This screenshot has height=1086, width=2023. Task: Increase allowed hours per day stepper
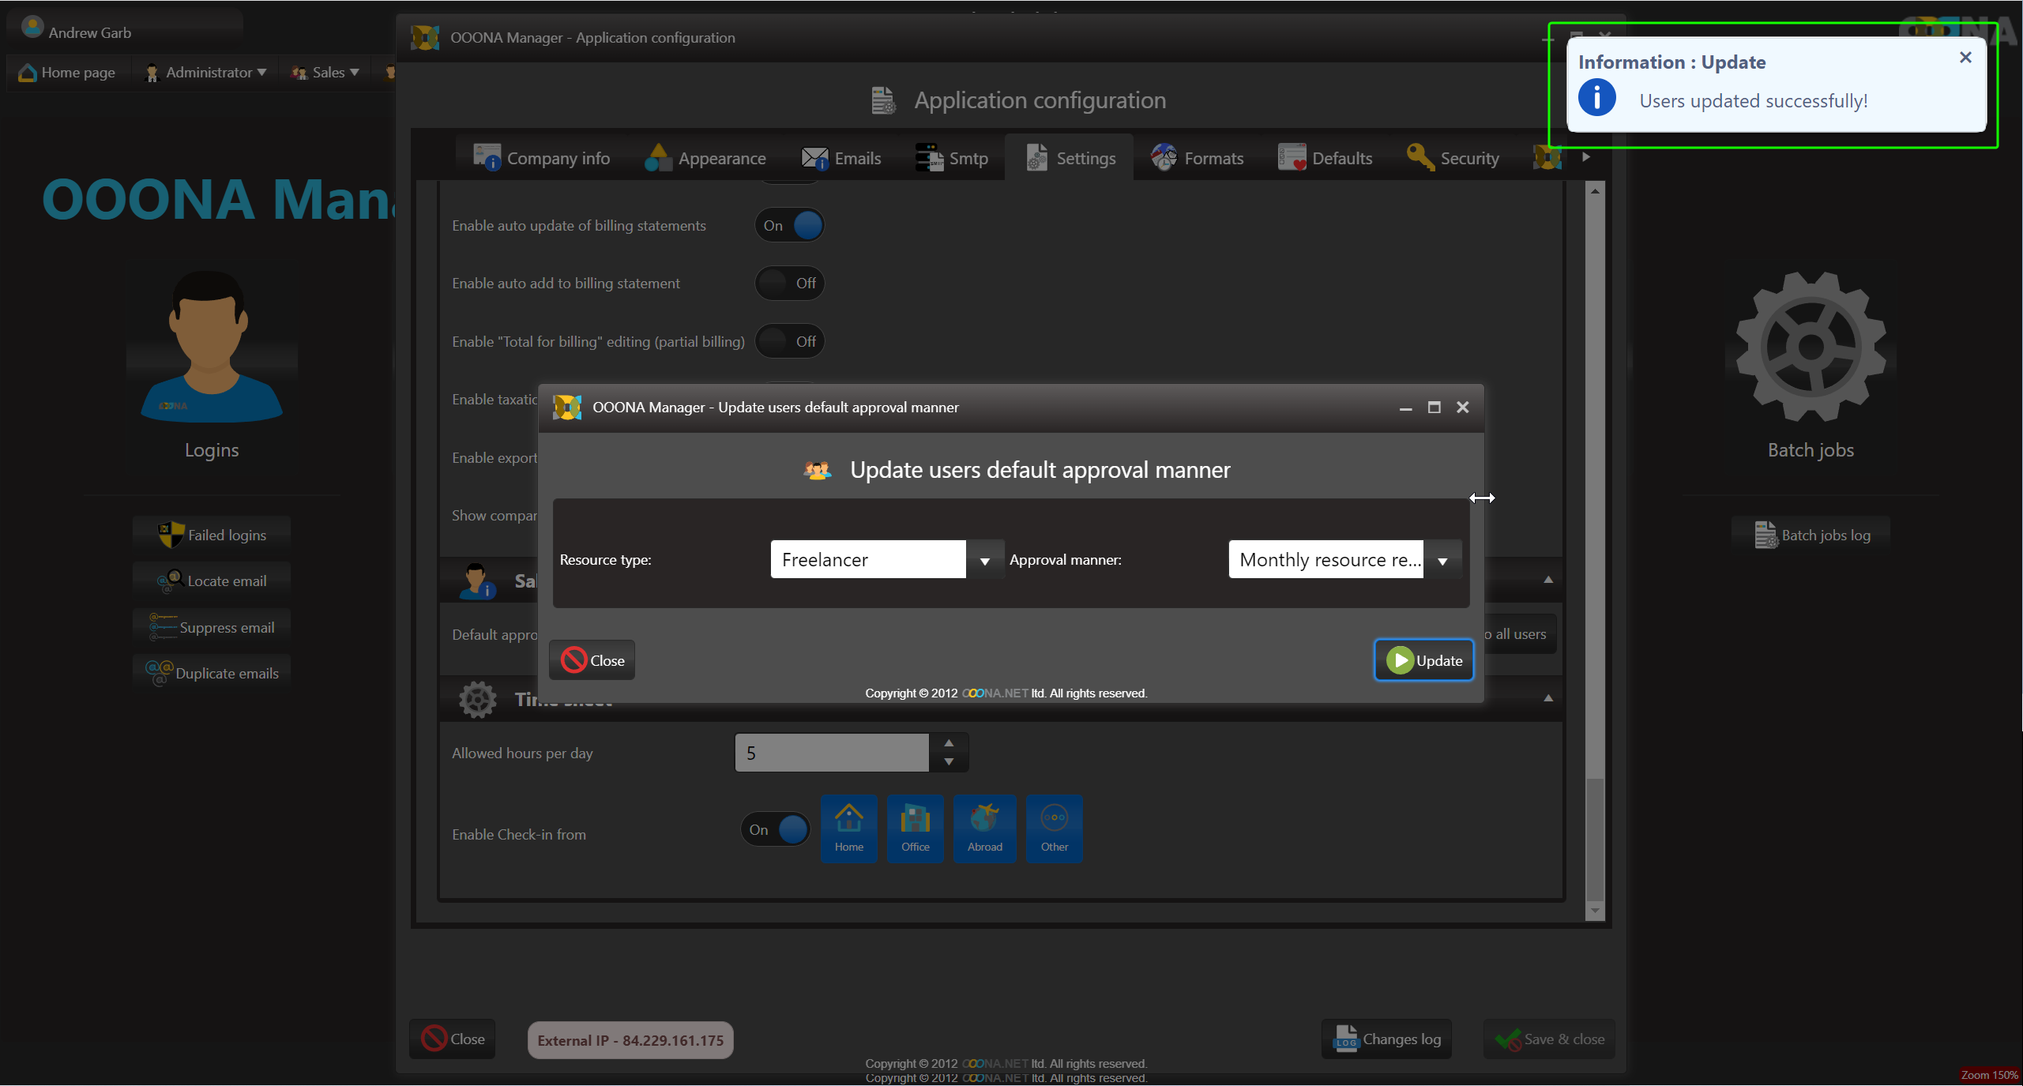coord(949,742)
